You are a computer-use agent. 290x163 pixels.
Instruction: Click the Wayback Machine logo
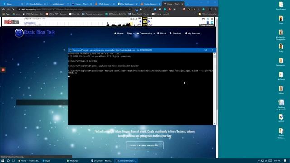(x=12, y=22)
